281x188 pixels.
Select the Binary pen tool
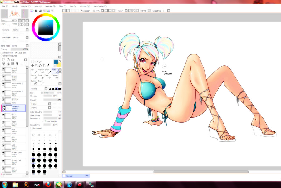[x=41, y=82]
